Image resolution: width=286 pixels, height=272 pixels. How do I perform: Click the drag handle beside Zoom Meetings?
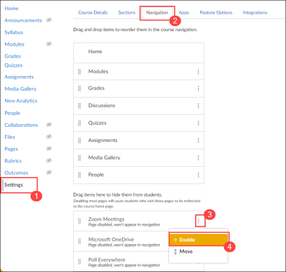pyautogui.click(x=79, y=221)
